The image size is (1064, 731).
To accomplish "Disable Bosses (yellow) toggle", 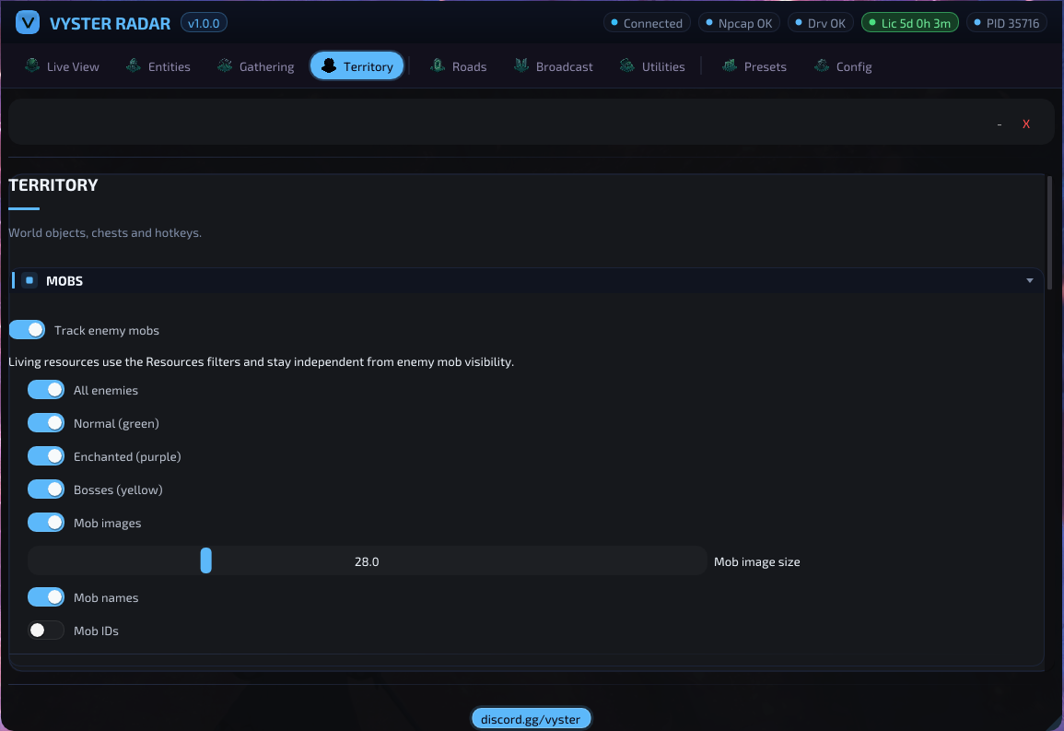I will pyautogui.click(x=46, y=489).
